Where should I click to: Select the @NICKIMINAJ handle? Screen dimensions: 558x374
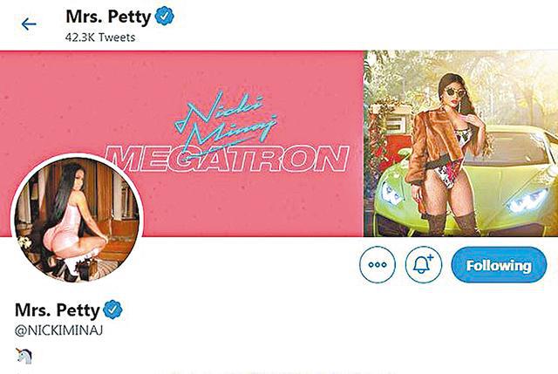click(x=59, y=330)
